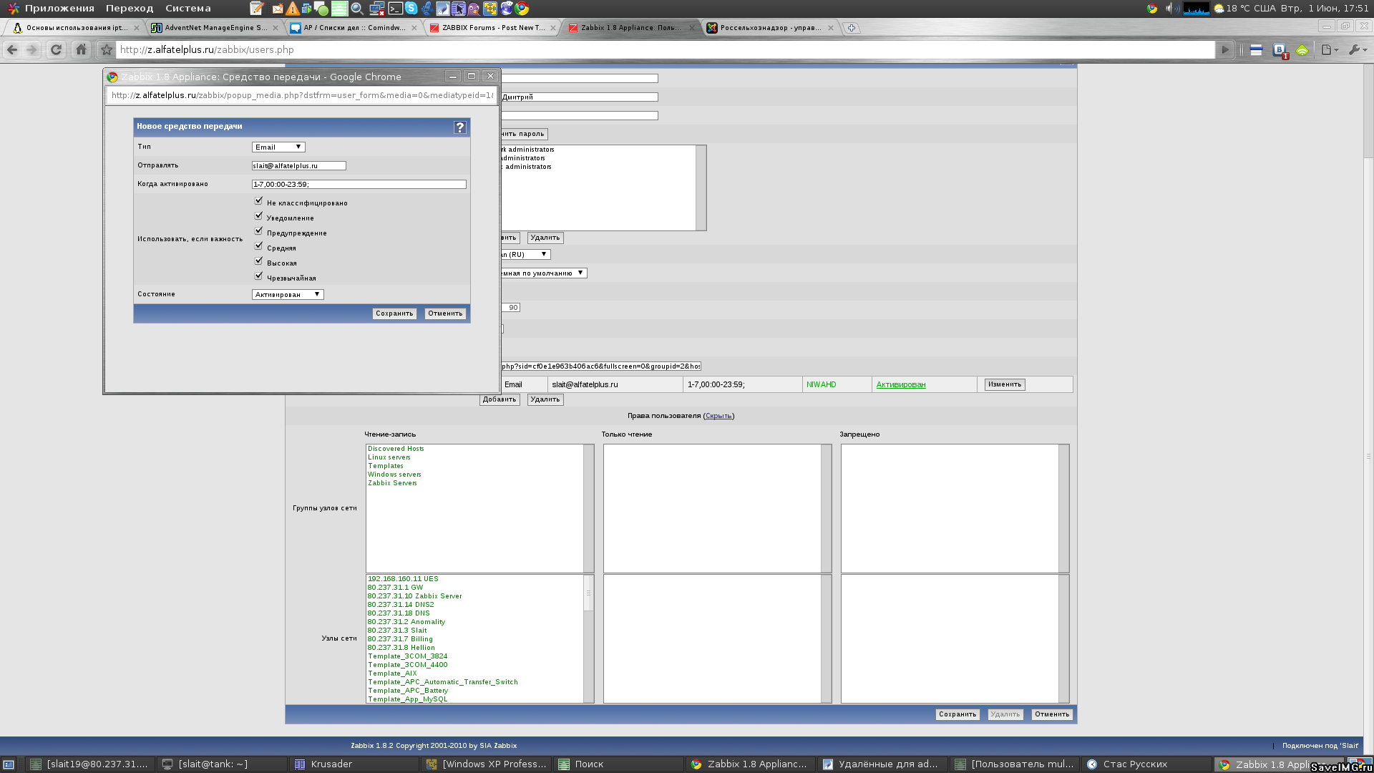
Task: Disable the 'Чрезвычайная' severity checkbox
Action: pyautogui.click(x=258, y=276)
